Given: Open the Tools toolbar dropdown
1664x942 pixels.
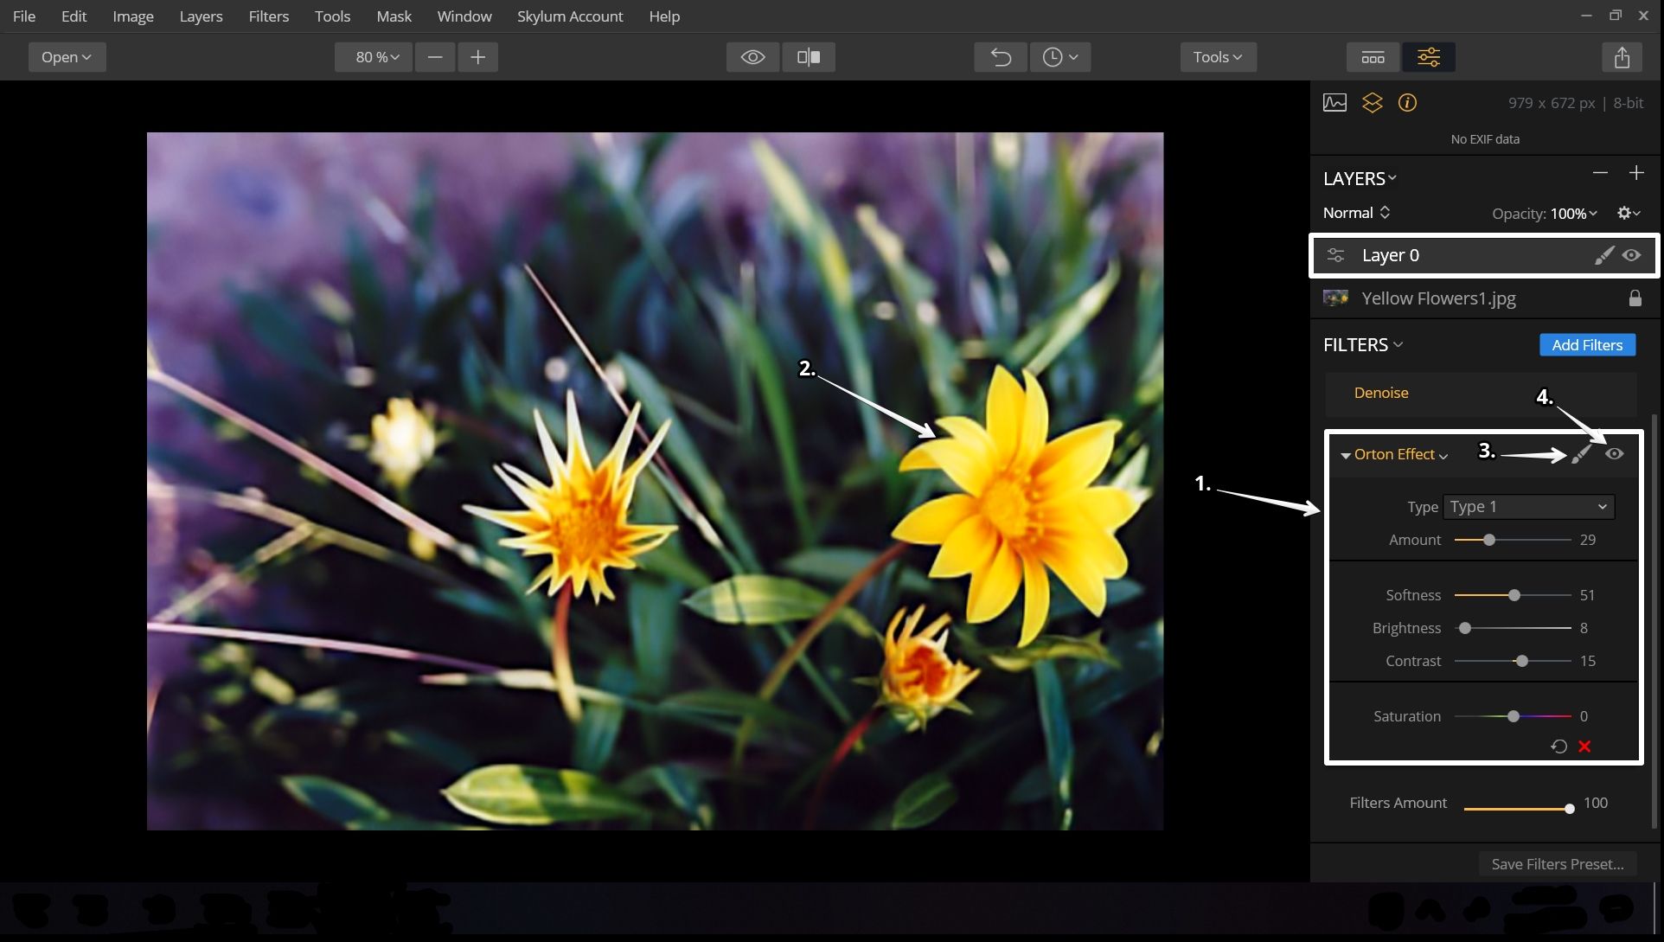Looking at the screenshot, I should pos(1218,57).
